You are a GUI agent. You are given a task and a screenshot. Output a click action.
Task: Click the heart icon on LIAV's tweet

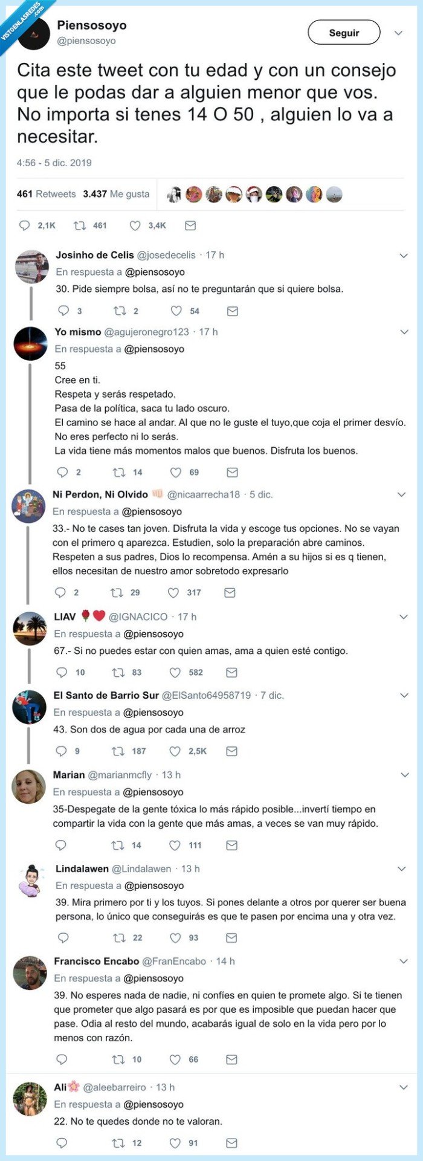176,672
